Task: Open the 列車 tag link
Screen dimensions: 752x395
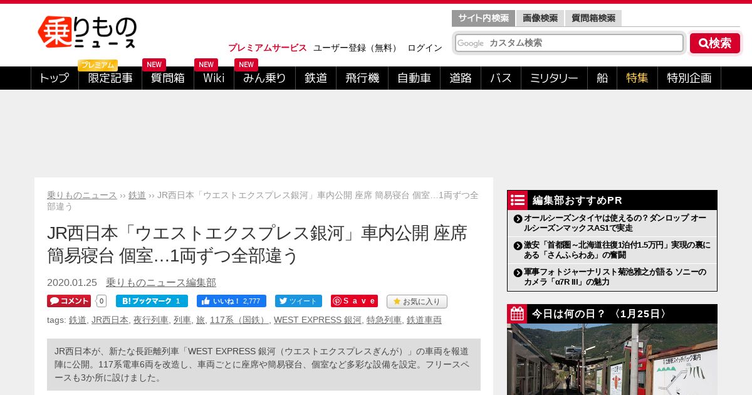Action: 182,320
